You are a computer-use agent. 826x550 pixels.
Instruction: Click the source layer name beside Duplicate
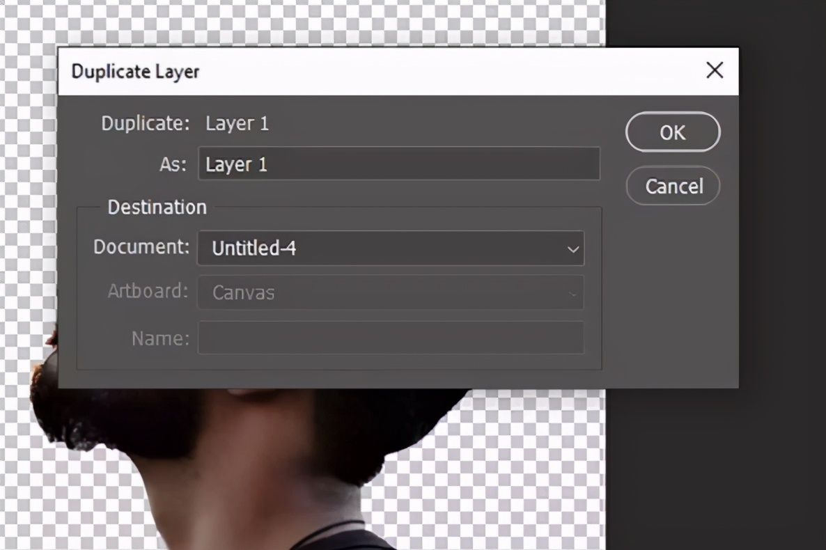pos(237,124)
